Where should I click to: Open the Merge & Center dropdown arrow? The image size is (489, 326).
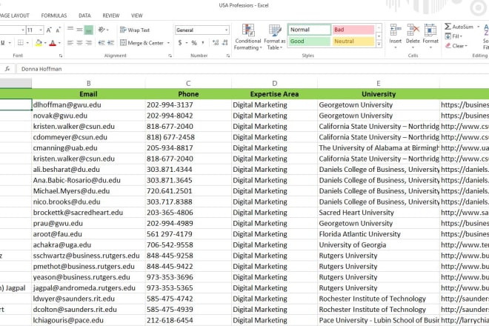point(168,43)
